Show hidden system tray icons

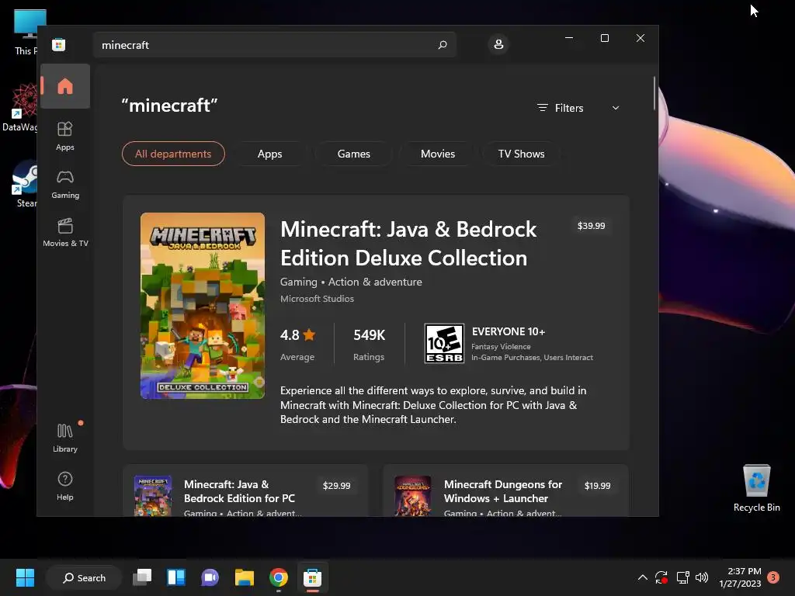[x=642, y=577]
